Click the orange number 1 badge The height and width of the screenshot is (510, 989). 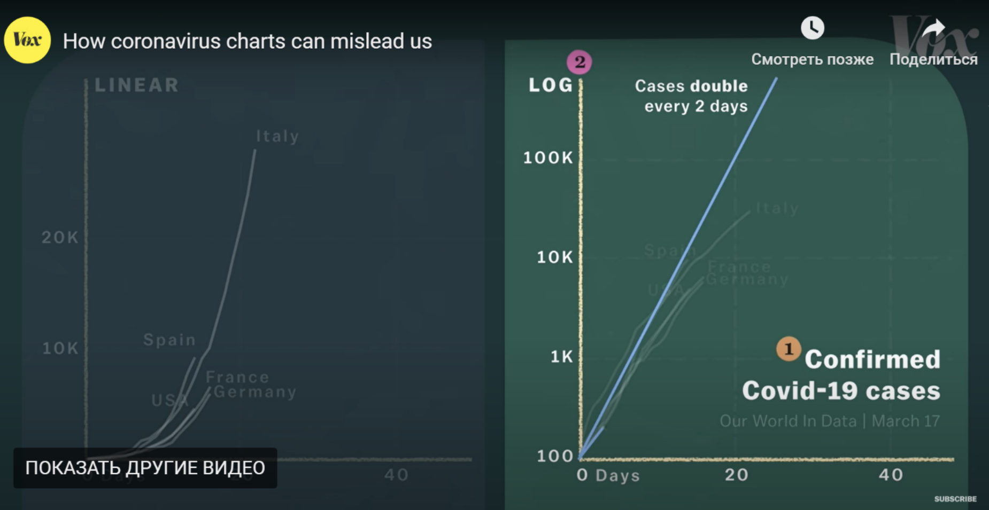click(788, 349)
